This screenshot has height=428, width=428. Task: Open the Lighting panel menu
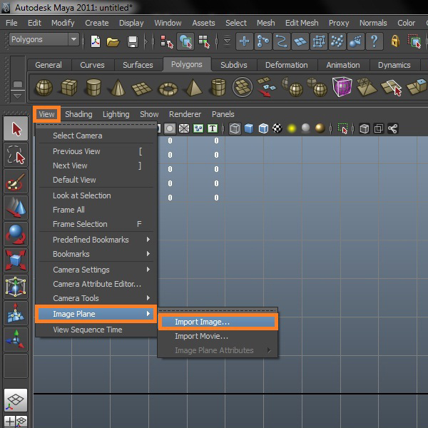(x=116, y=114)
